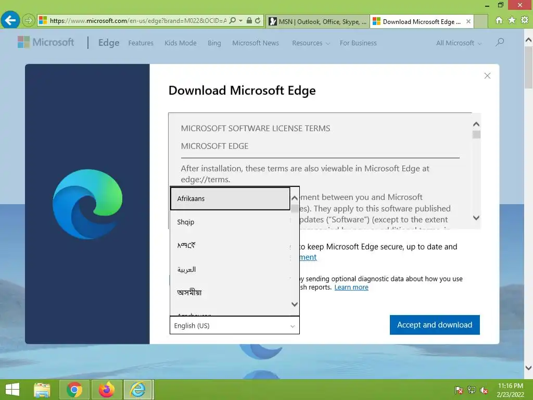533x400 pixels.
Task: Click page scrollbar up arrow
Action: click(x=529, y=40)
